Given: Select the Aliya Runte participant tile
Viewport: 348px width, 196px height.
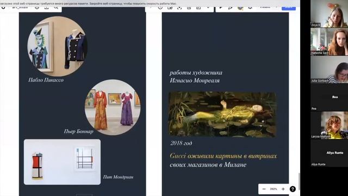Looking at the screenshot, I should tap(329, 153).
